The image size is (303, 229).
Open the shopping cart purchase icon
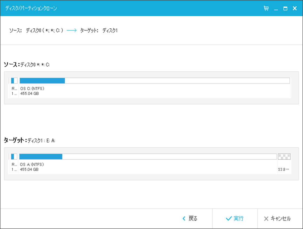(x=266, y=8)
